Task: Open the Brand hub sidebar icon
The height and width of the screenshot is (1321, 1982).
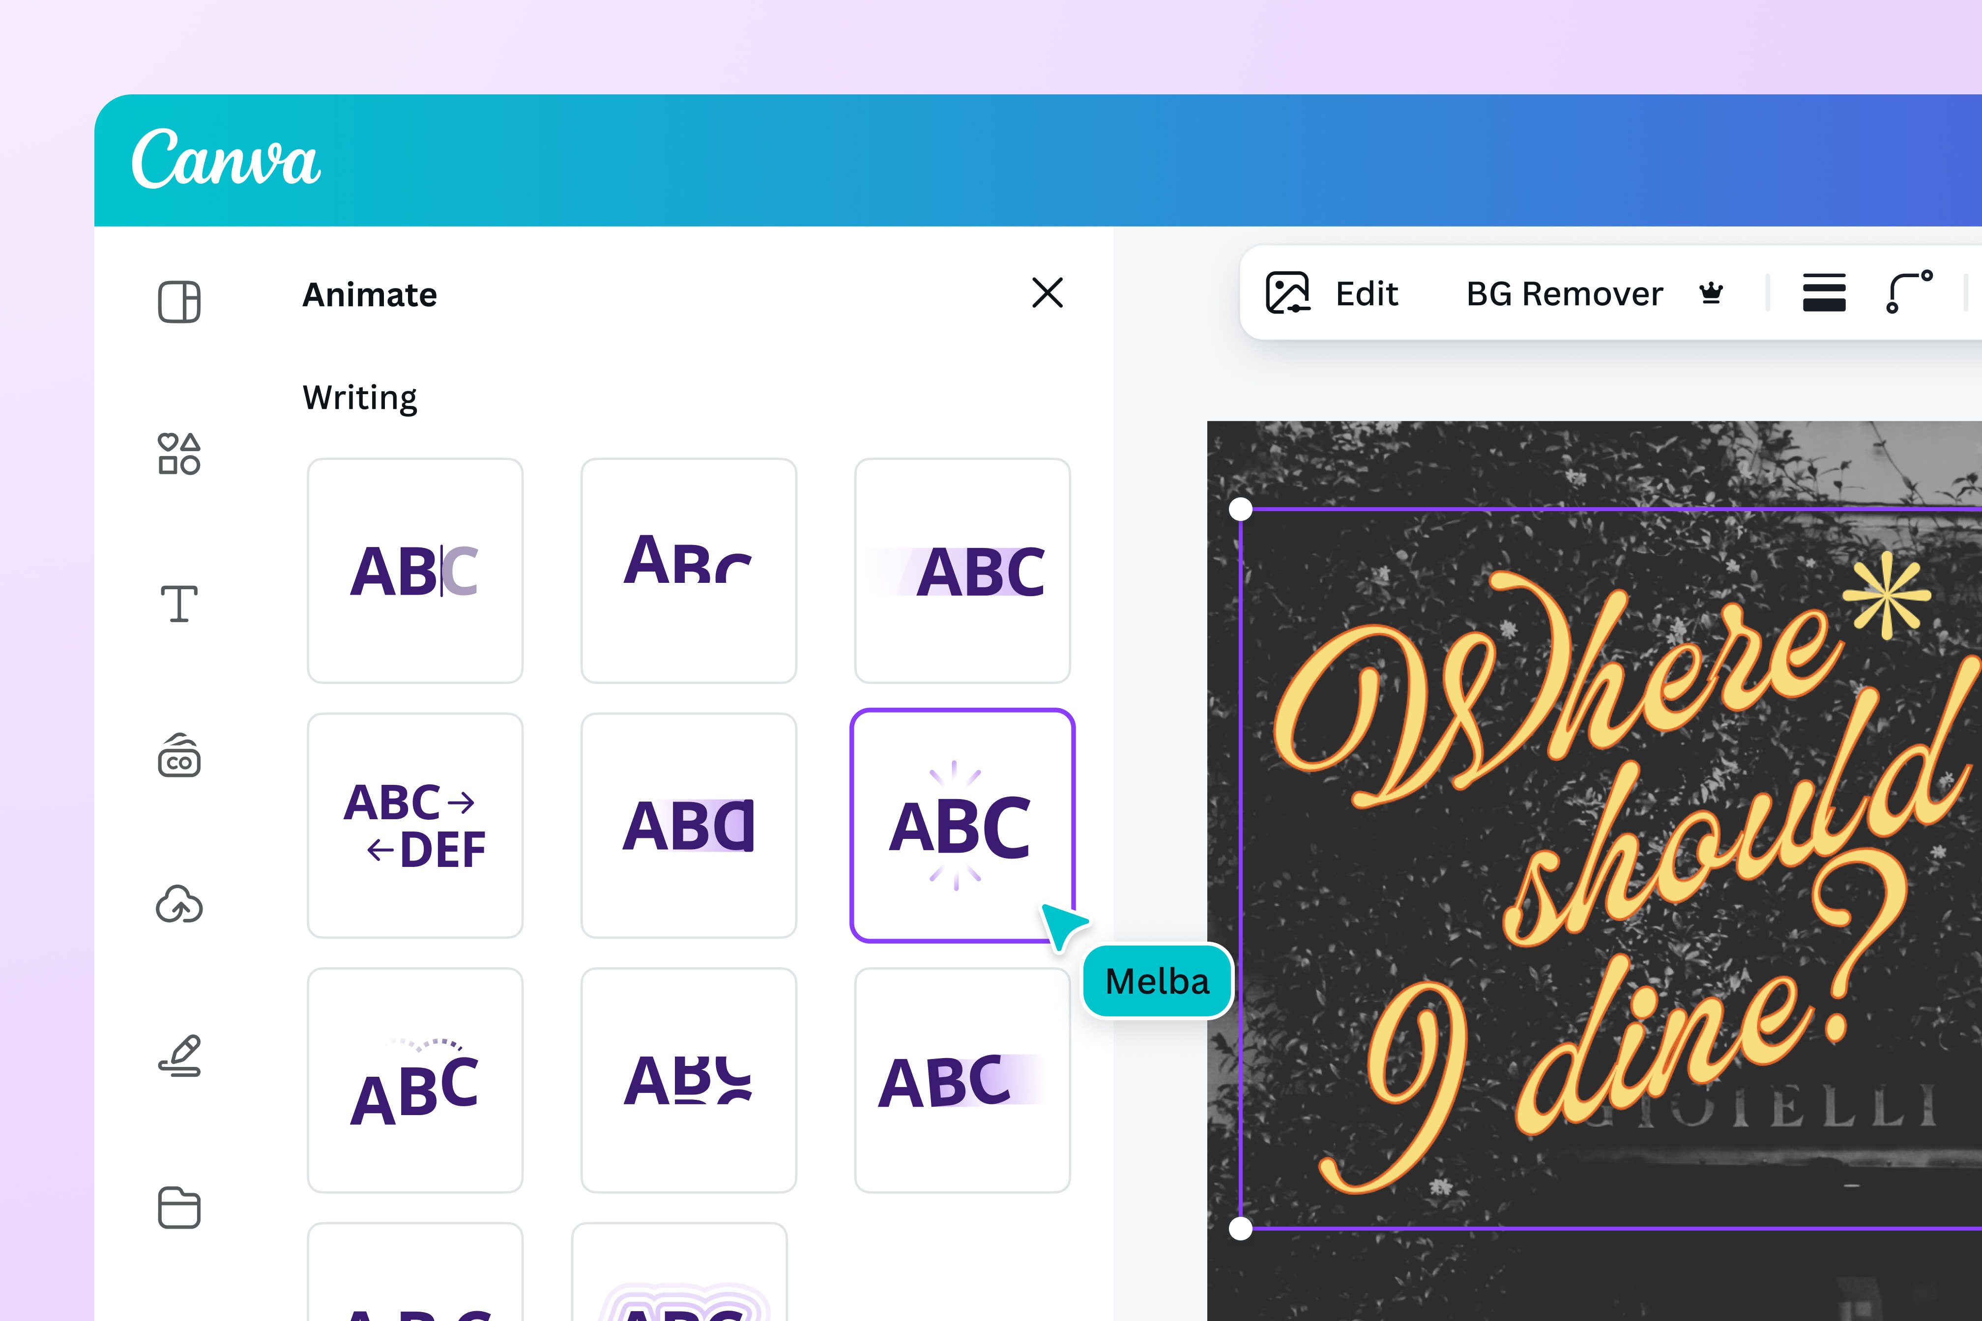Action: (178, 756)
